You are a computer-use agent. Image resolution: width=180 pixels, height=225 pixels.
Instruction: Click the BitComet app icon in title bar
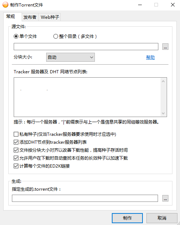[x=5, y=5]
